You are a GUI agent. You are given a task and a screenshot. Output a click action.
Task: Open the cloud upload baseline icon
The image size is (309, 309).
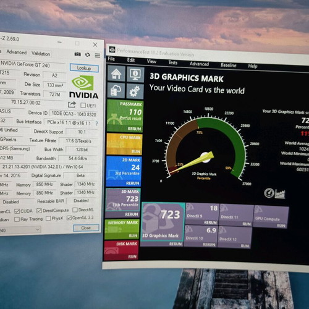pos(116,90)
